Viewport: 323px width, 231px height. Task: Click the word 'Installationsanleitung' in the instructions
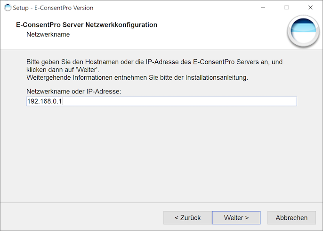click(216, 77)
